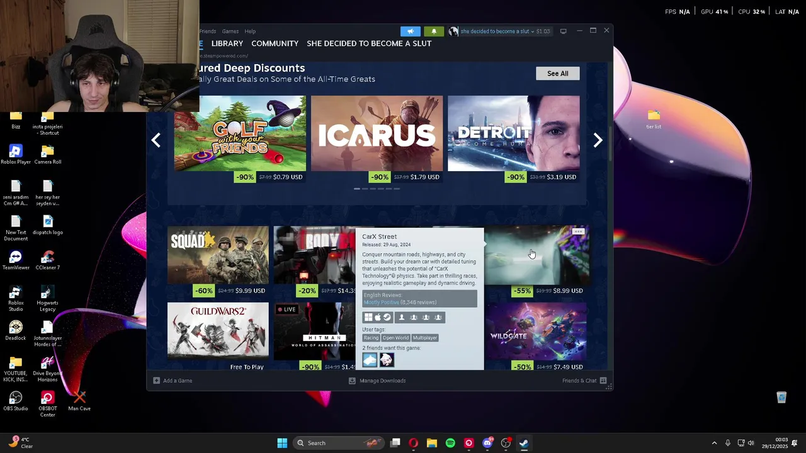Click first friend avatar wanting CarX Street
Image resolution: width=806 pixels, height=453 pixels.
coord(370,360)
